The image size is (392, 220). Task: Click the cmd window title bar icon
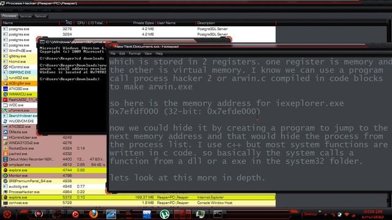click(42, 42)
